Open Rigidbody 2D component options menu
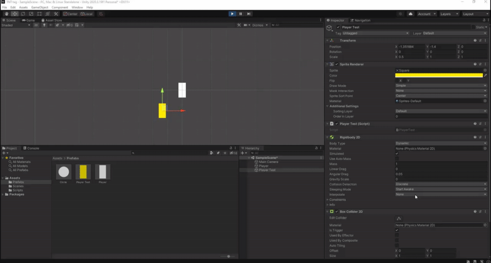Viewport: 491px width, 263px height. (x=486, y=137)
